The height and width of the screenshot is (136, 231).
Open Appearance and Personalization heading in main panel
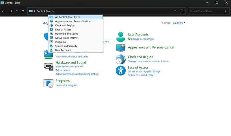pos(151,47)
